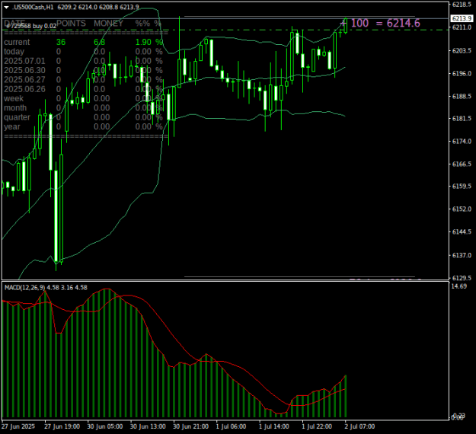Click the MONEY column header
The image size is (476, 434).
point(108,23)
